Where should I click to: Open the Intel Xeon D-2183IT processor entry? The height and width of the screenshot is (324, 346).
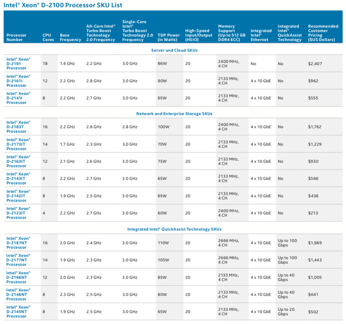[x=18, y=127]
